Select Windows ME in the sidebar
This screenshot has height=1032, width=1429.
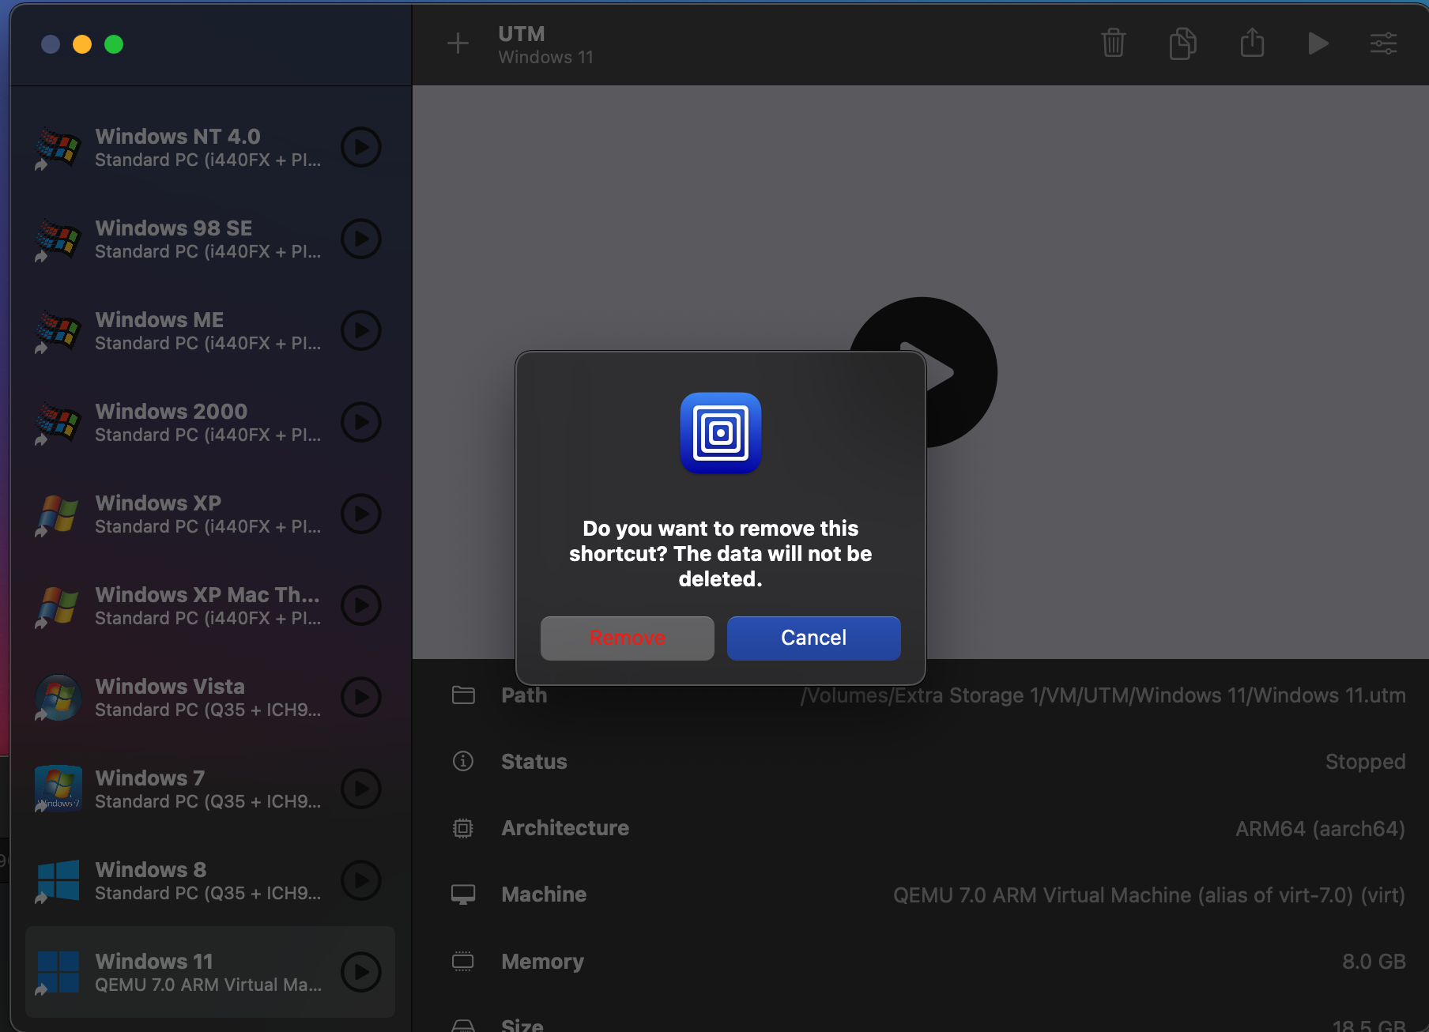tap(210, 330)
